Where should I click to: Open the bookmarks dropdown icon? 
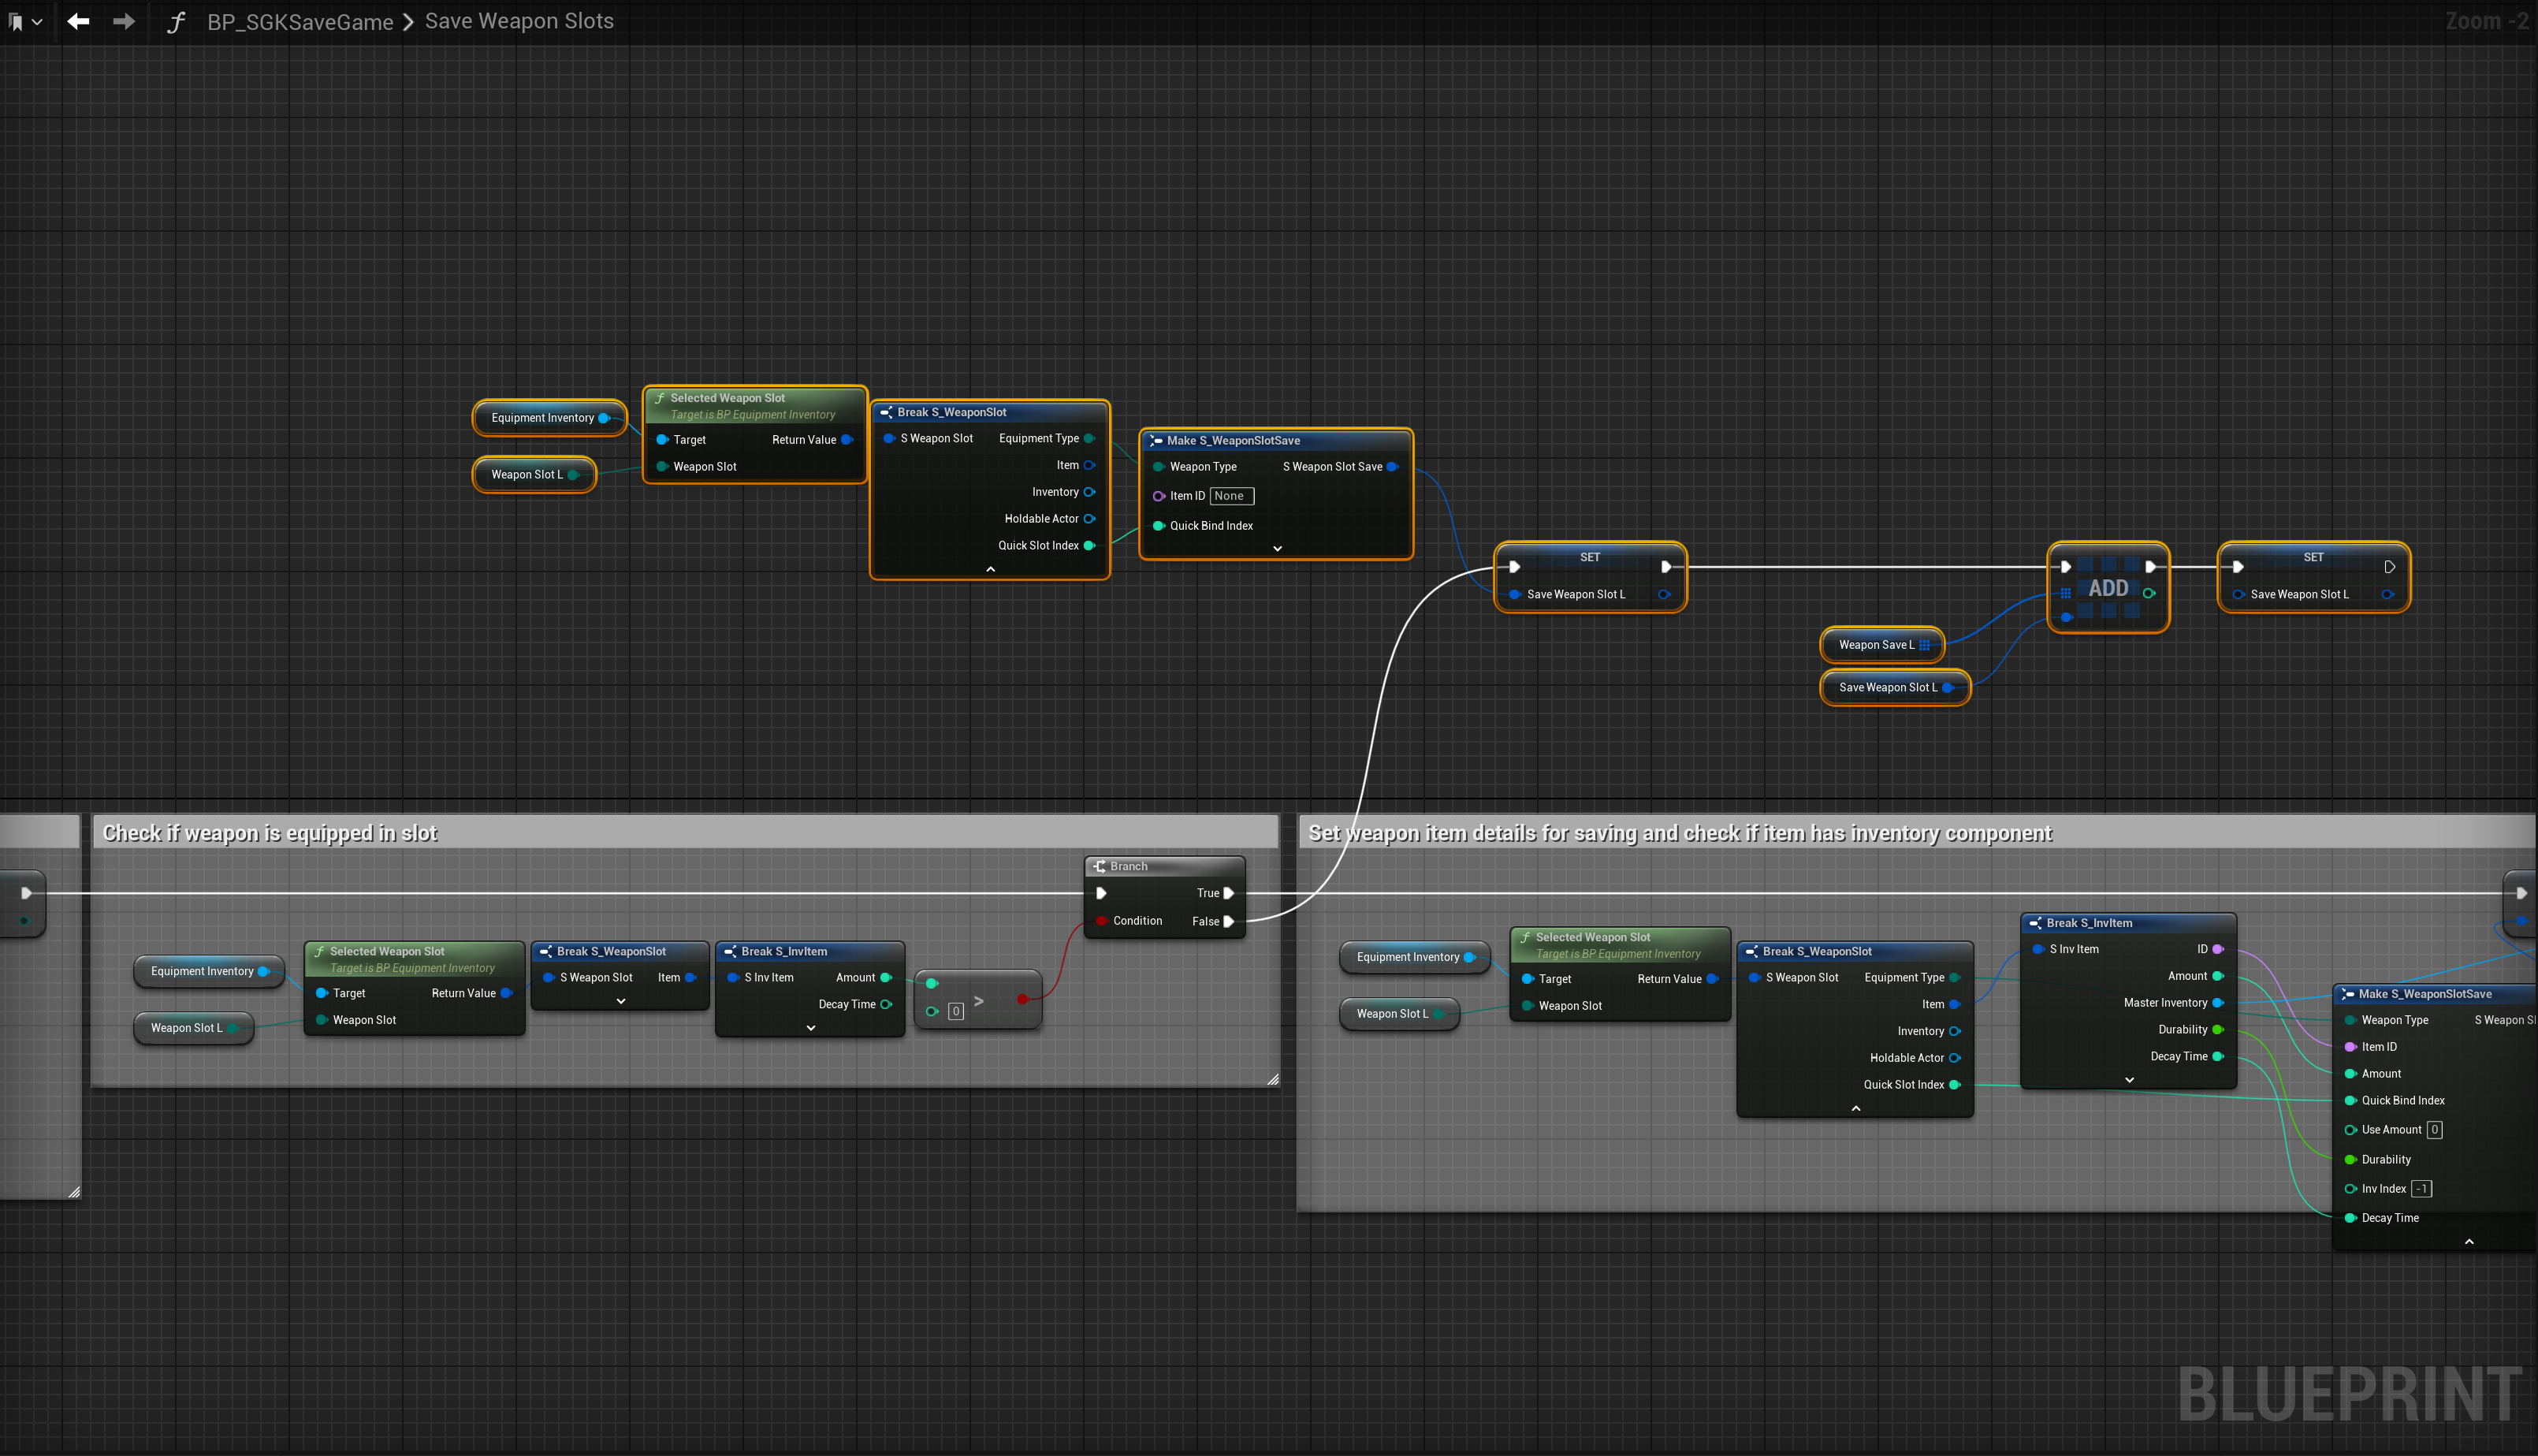click(24, 21)
